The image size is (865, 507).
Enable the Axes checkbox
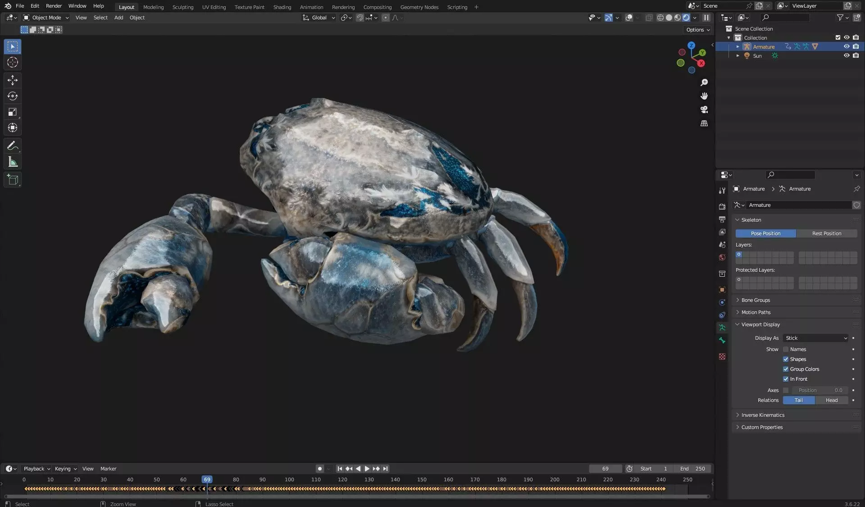[786, 390]
